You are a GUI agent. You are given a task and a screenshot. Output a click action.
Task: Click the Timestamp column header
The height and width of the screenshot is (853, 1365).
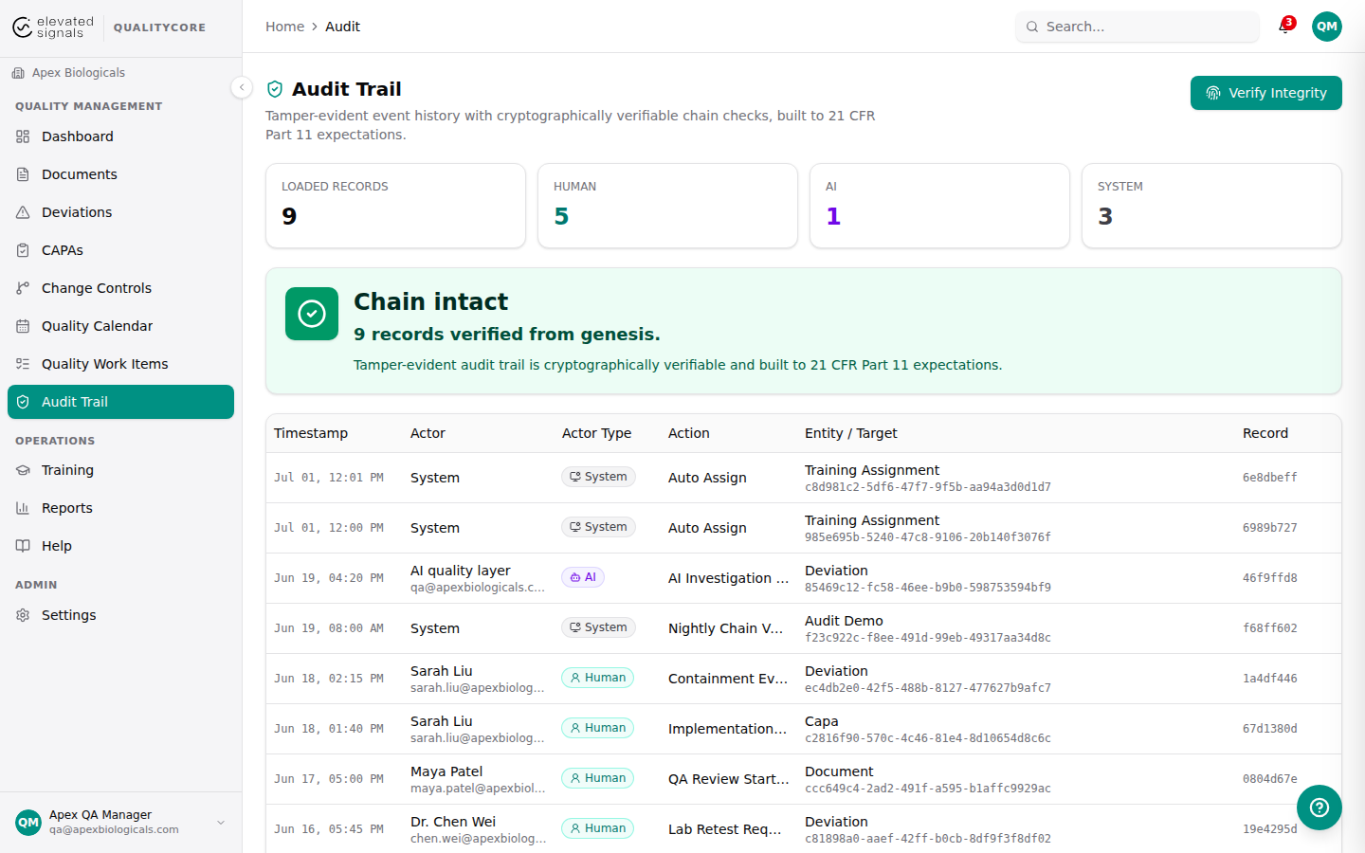(x=311, y=433)
